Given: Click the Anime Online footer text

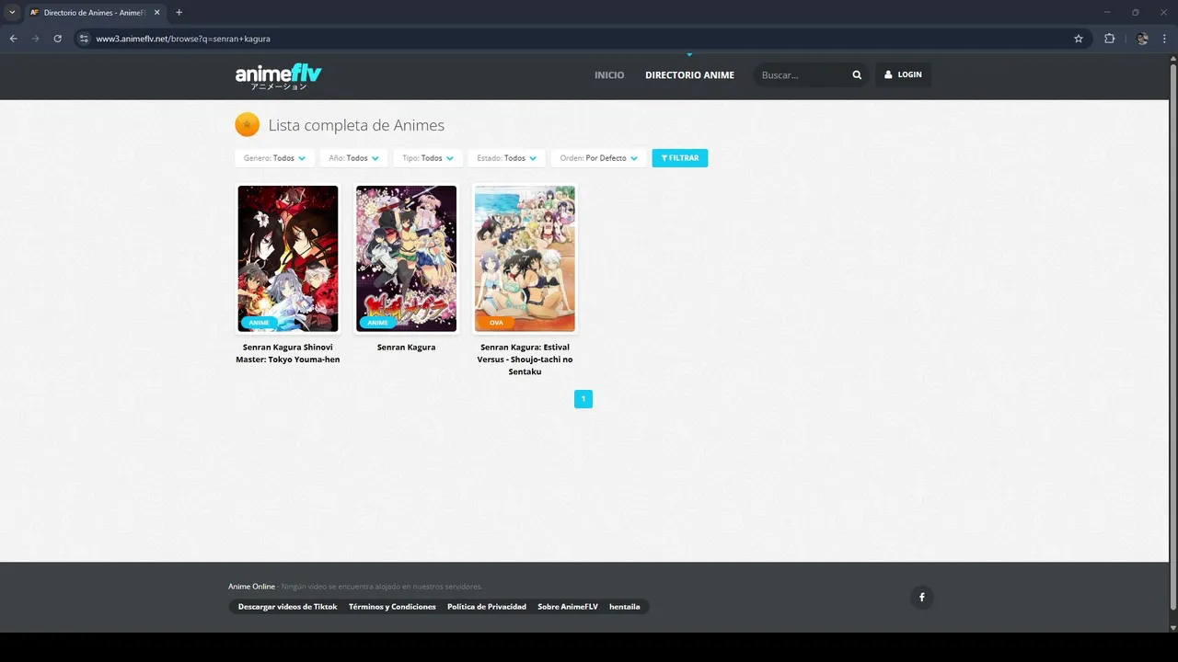Looking at the screenshot, I should coord(251,587).
